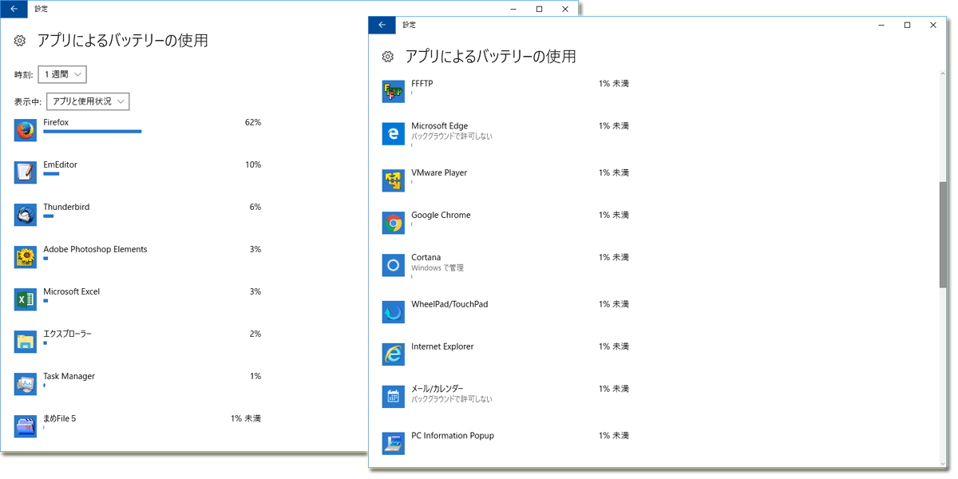Screen dimensions: 958x479
Task: Click the エクスプローラー folder icon
Action: (26, 342)
